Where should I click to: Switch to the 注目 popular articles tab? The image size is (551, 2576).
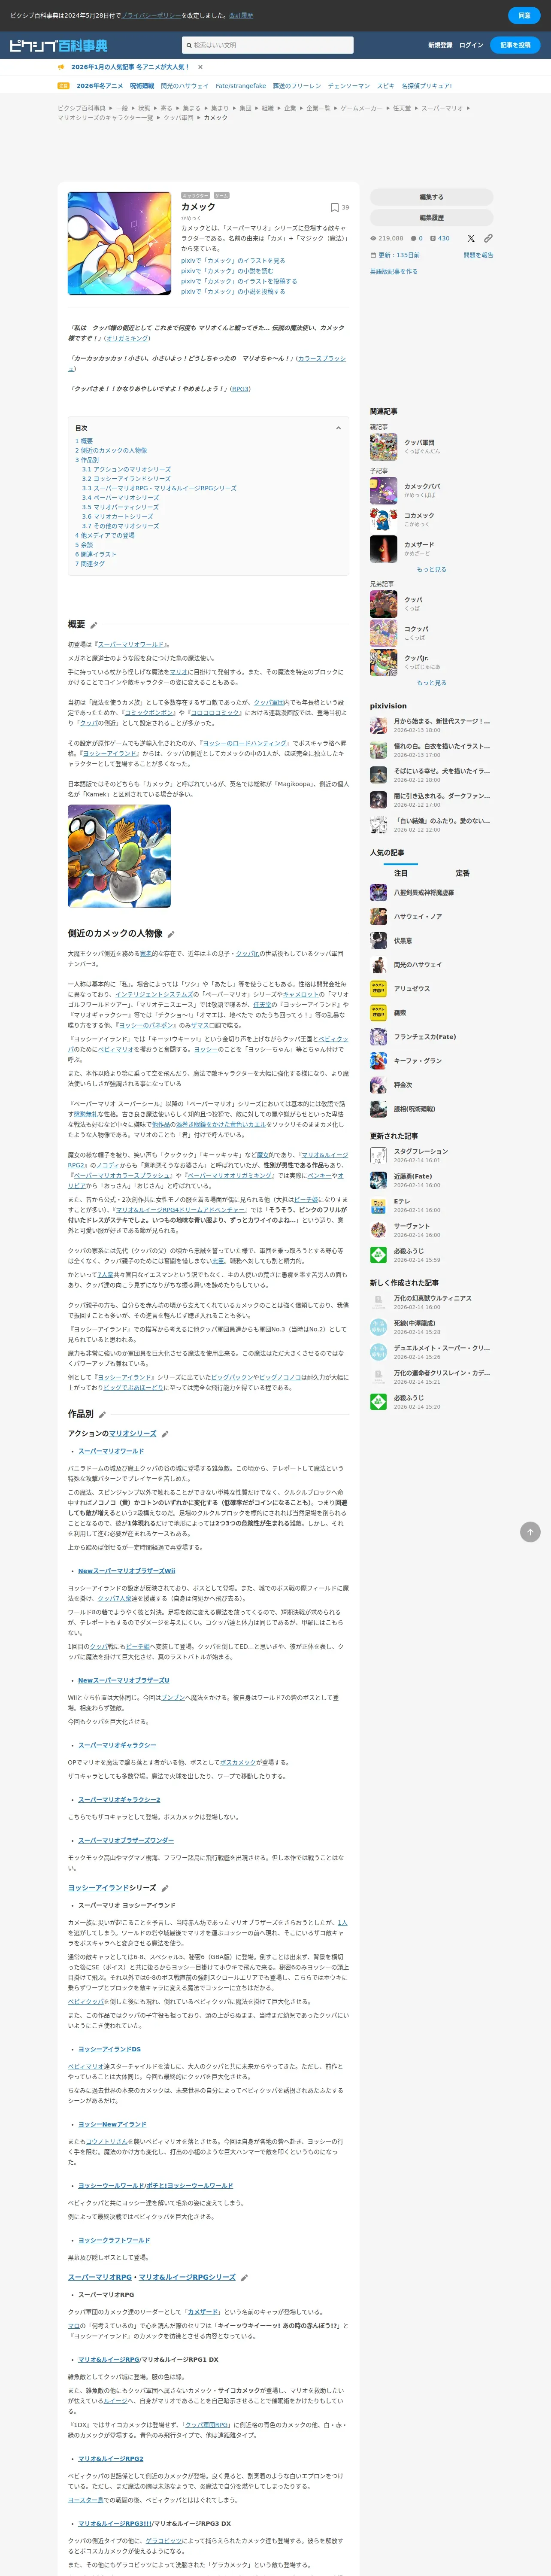click(x=401, y=873)
